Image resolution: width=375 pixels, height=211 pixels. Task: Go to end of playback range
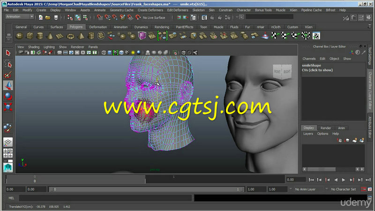click(x=368, y=180)
